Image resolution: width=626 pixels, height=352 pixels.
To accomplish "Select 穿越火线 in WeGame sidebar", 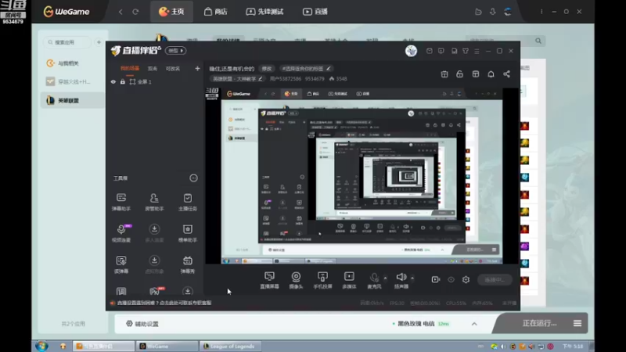I will click(x=72, y=82).
